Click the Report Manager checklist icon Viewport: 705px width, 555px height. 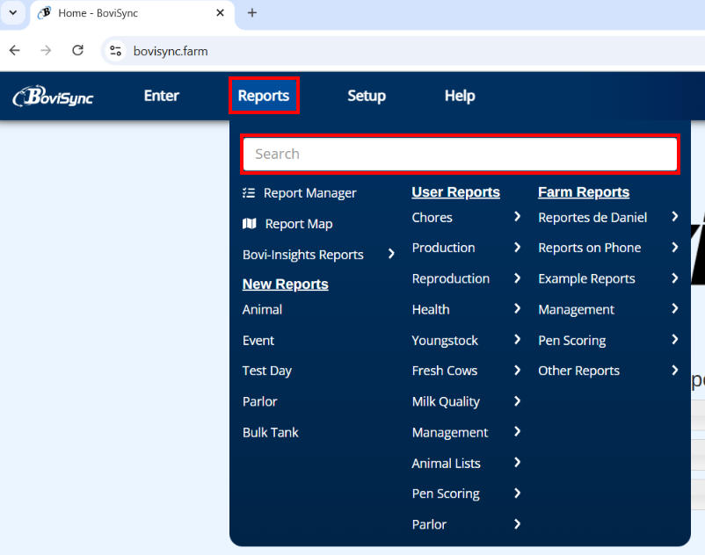click(x=249, y=193)
